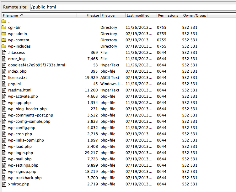Select the wp-config-sample.php filename
Viewport: 236px width, 192px height.
(x=29, y=122)
